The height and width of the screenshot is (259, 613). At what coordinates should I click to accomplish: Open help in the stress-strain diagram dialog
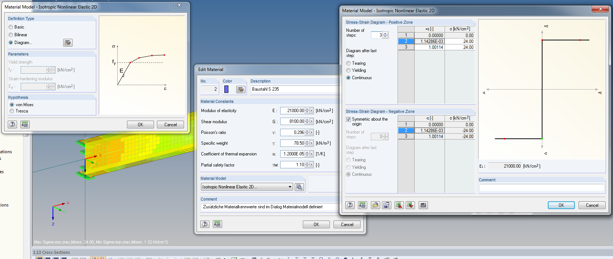[350, 205]
